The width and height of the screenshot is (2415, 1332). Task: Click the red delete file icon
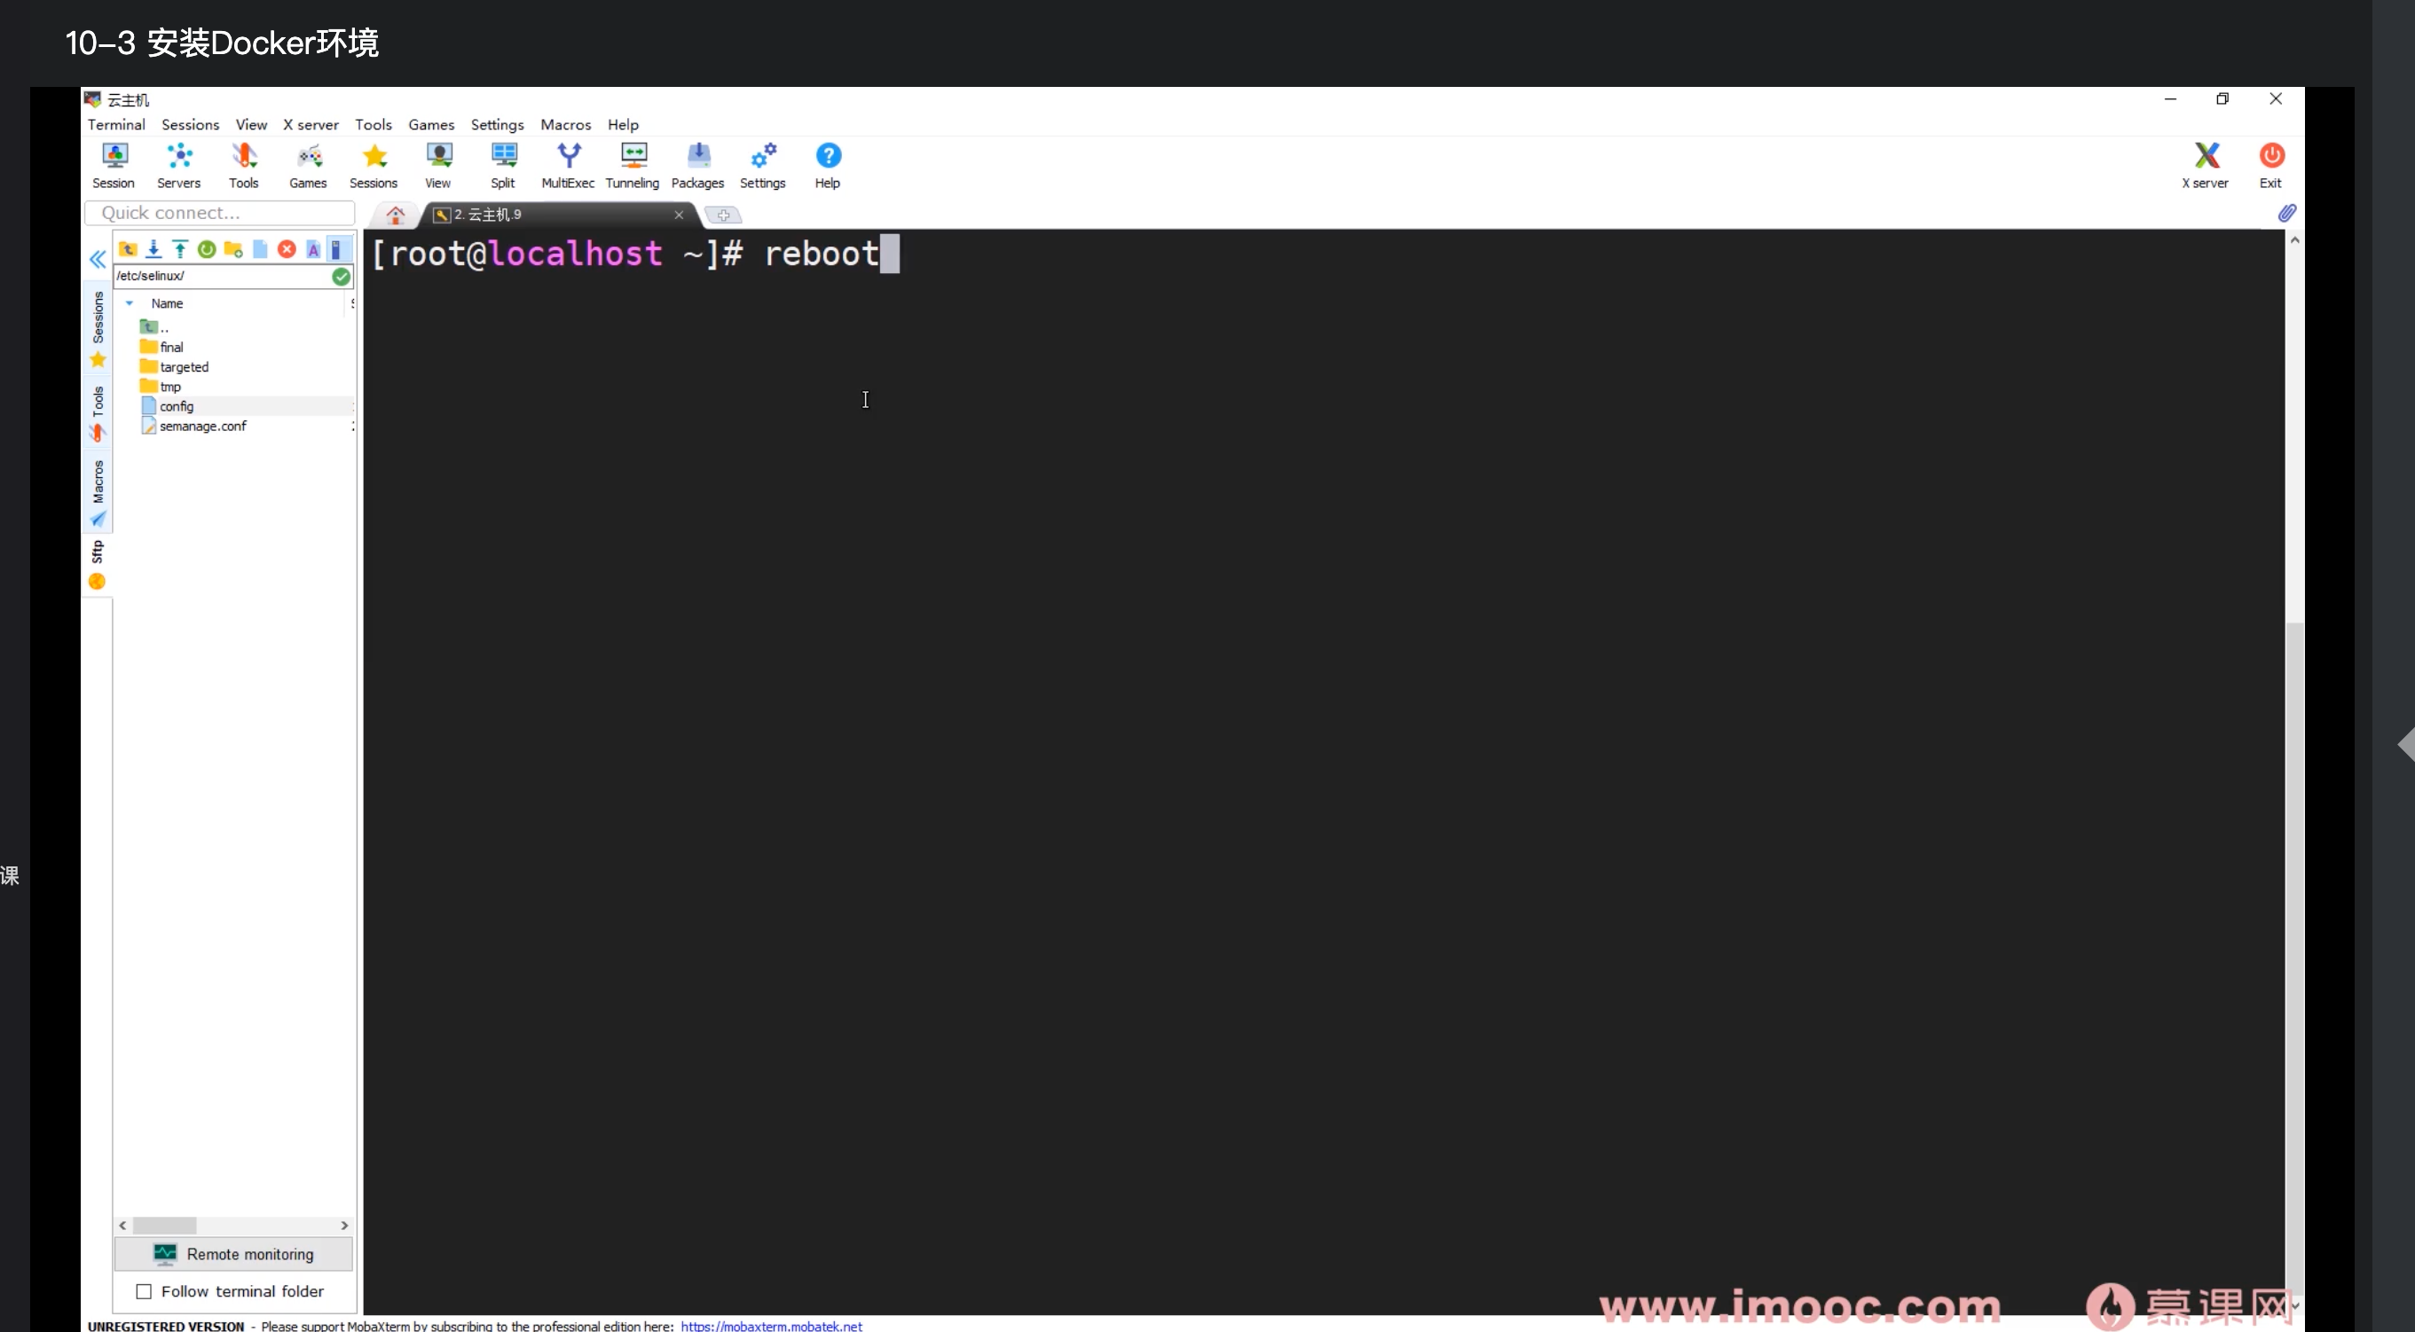287,249
